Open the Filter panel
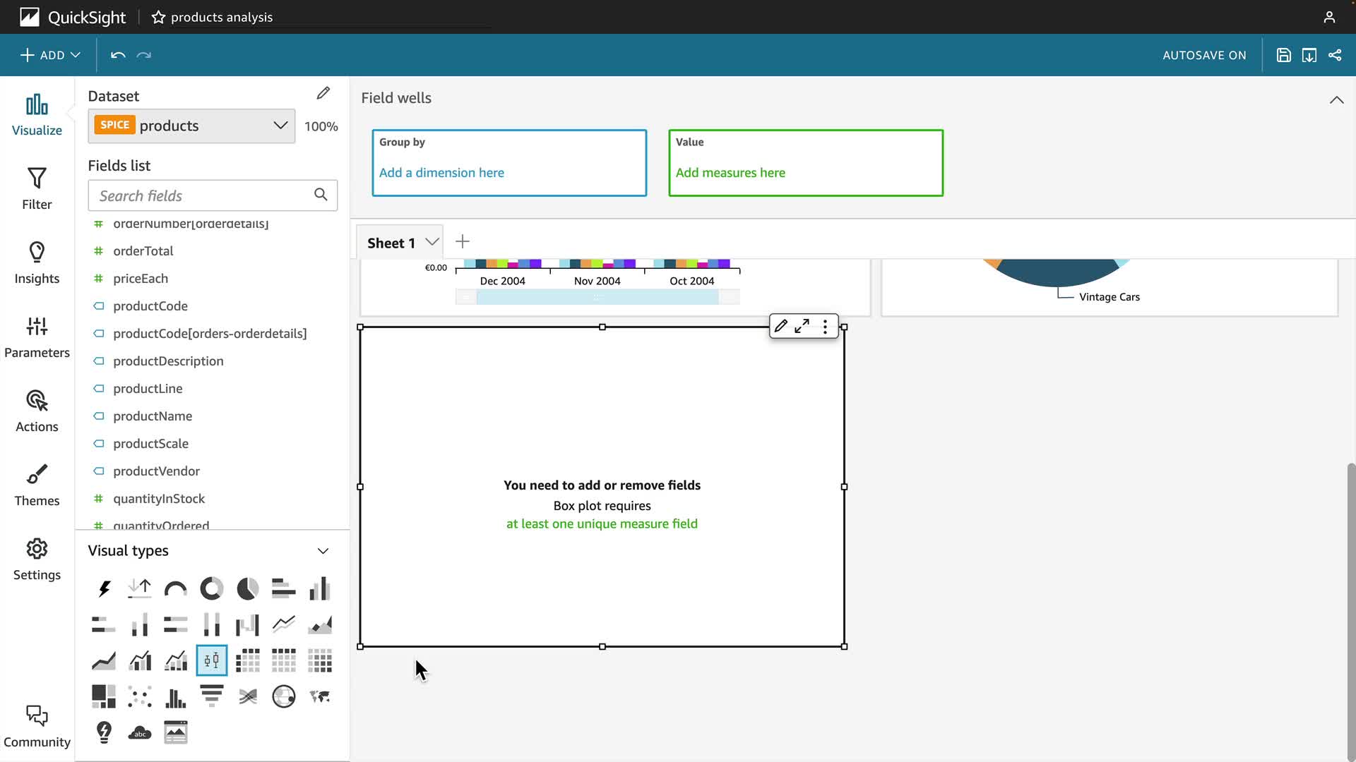1356x762 pixels. pos(37,188)
